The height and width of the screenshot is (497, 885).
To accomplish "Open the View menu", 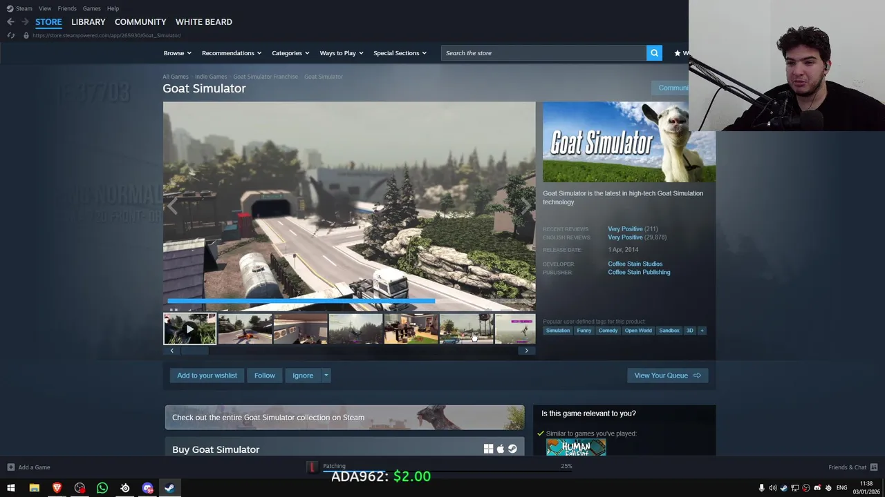I will click(x=45, y=8).
